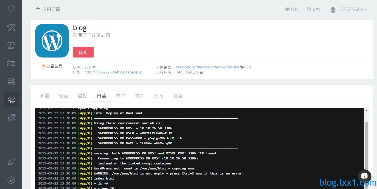Click the back arrow beside 应用详情
The height and width of the screenshot is (189, 377).
point(38,9)
